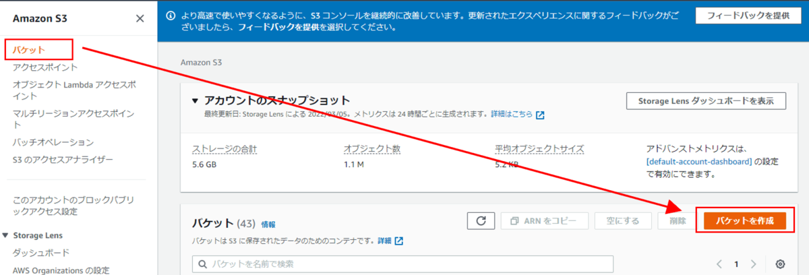
Task: Click the 5.6 GB storage value
Action: pyautogui.click(x=206, y=164)
